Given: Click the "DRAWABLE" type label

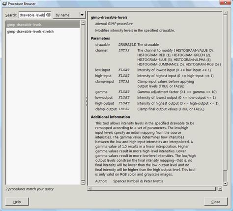Looking at the screenshot, I should coord(127,45).
